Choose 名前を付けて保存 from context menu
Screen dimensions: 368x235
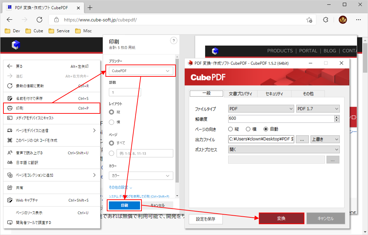[x=52, y=98]
